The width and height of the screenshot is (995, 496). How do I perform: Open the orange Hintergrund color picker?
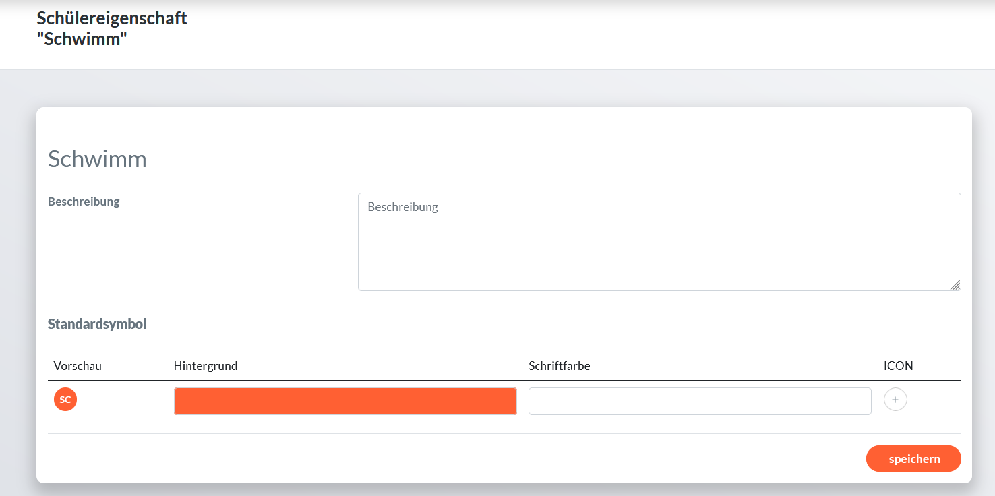[x=345, y=401]
